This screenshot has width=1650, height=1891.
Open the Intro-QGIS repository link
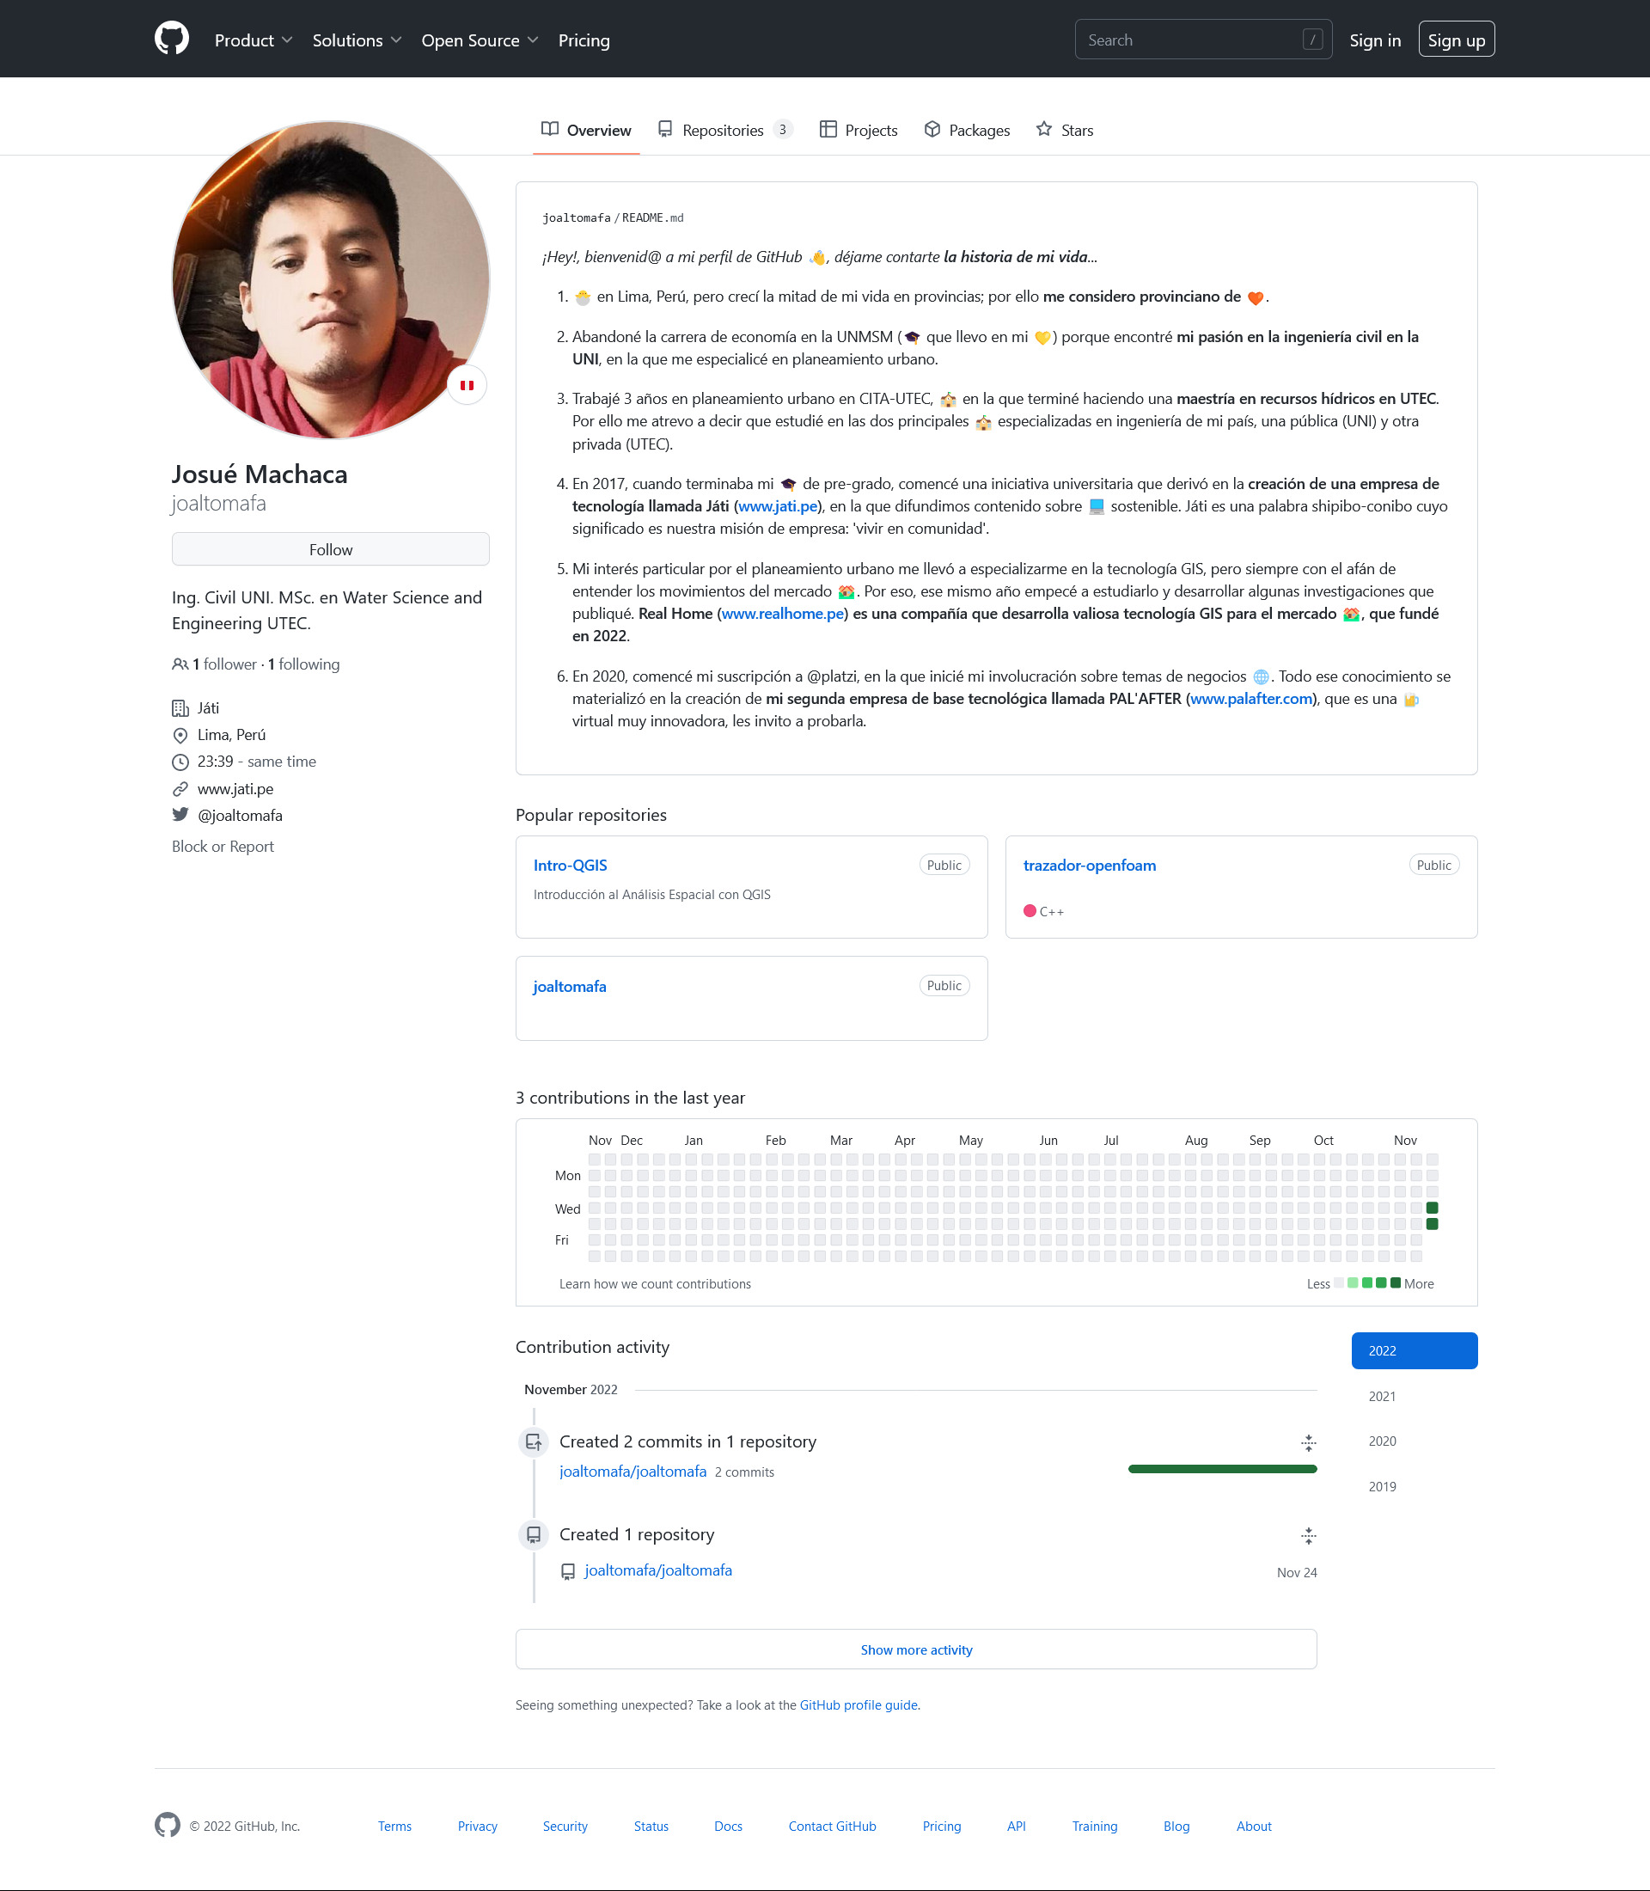click(570, 865)
